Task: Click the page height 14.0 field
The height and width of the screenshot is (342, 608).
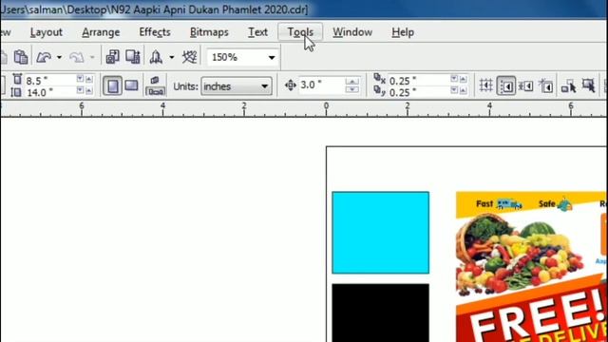Action: point(49,92)
